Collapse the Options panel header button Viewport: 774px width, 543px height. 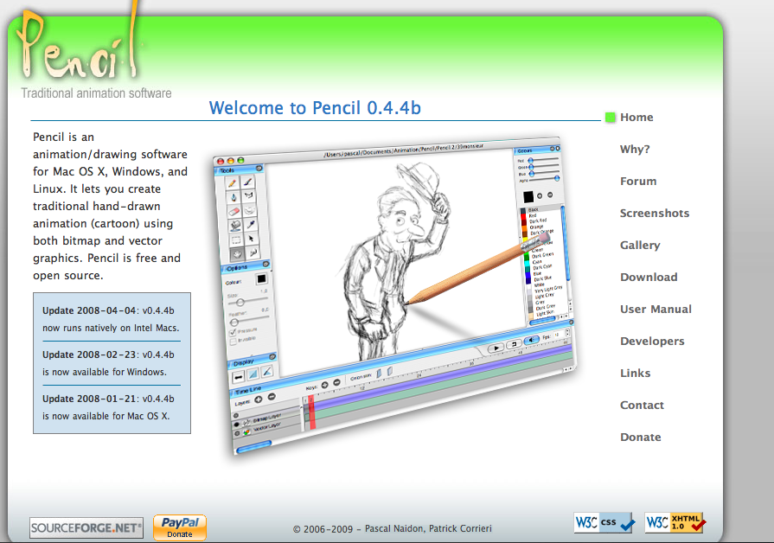tap(265, 264)
